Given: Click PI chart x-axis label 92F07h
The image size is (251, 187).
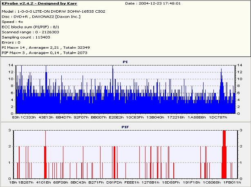Looking at the screenshot, I should click(x=81, y=117).
